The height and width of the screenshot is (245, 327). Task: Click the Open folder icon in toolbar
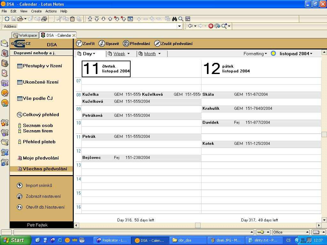coord(20,19)
